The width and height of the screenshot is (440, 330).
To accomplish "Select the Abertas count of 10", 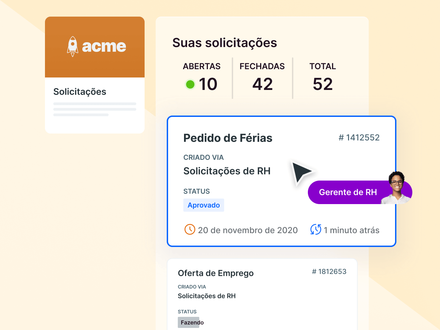I will [208, 84].
